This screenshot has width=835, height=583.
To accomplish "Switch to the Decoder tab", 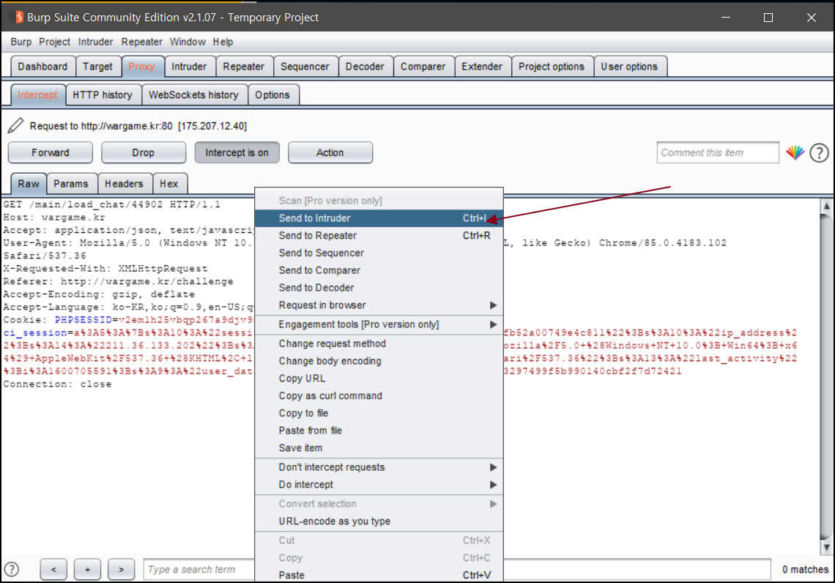I will (x=365, y=67).
